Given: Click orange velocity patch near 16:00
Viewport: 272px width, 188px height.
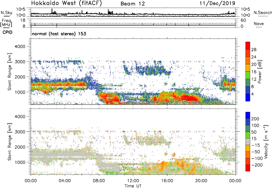Looking at the screenshot, I should 163,166.
